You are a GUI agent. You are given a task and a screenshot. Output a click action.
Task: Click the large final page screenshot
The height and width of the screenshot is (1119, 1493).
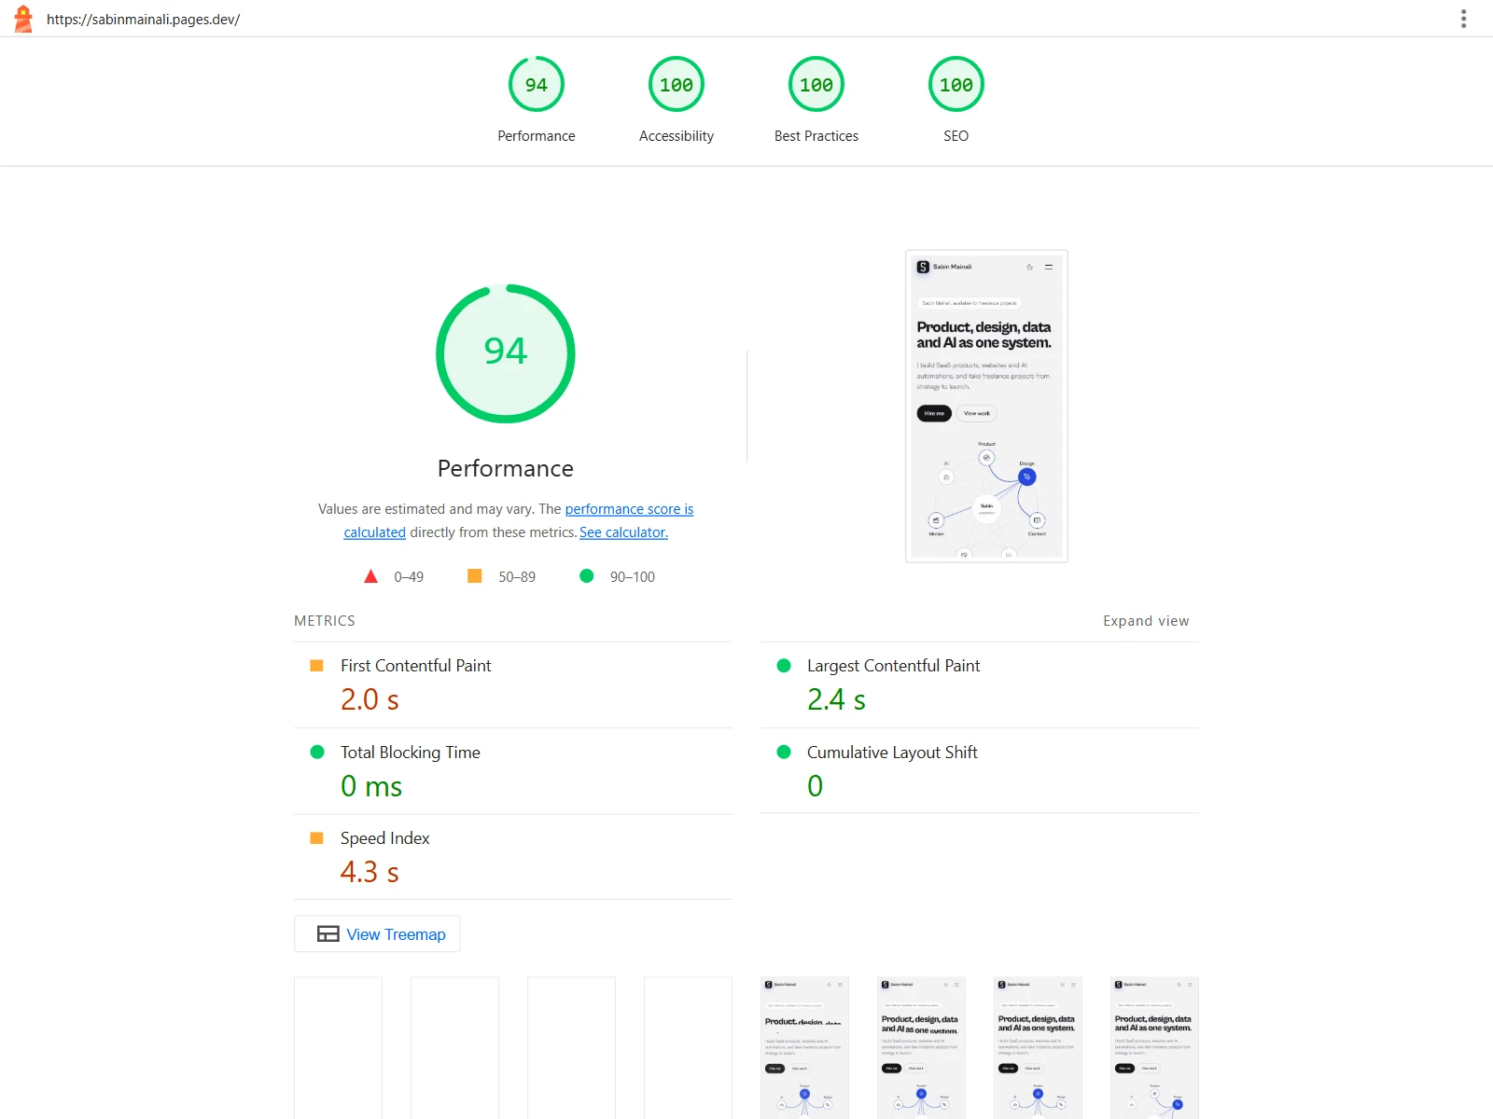tap(986, 406)
